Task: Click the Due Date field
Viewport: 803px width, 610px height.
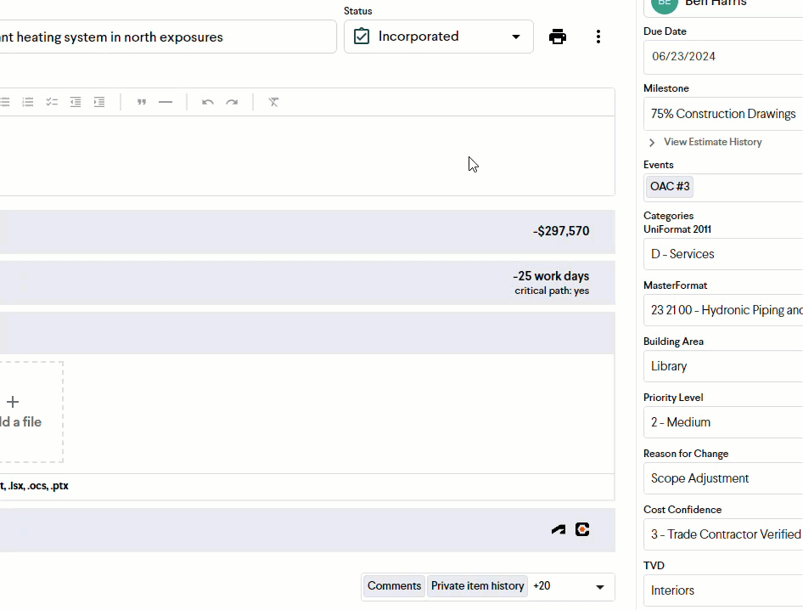Action: click(x=722, y=57)
